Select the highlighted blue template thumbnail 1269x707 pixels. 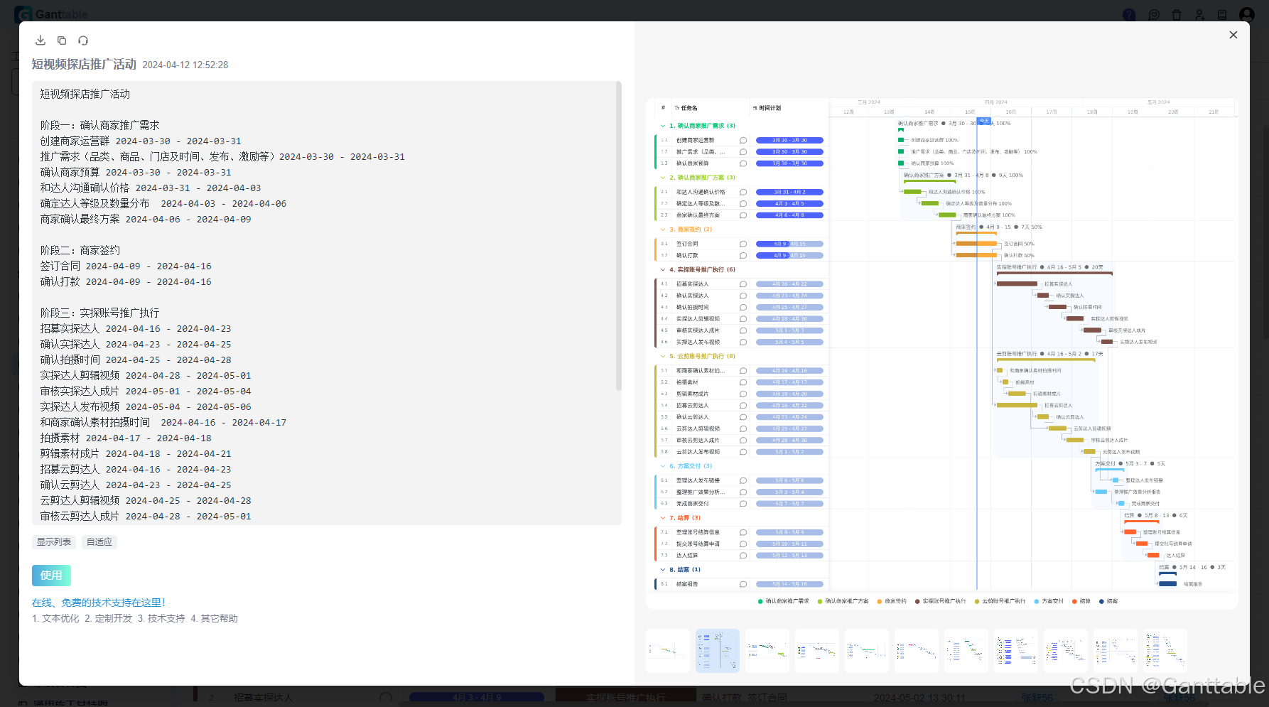(x=718, y=651)
